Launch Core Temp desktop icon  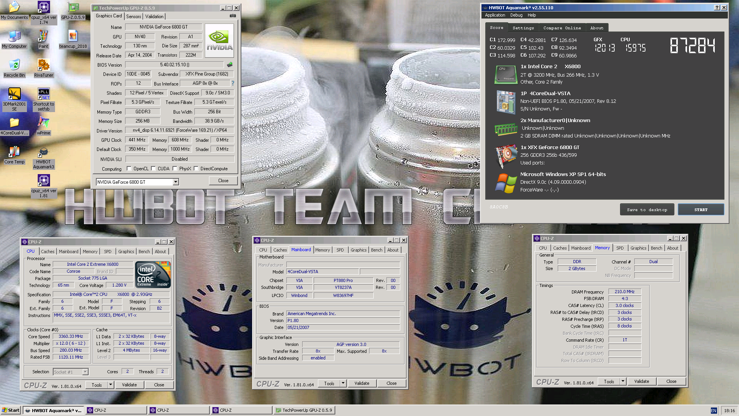pyautogui.click(x=14, y=155)
